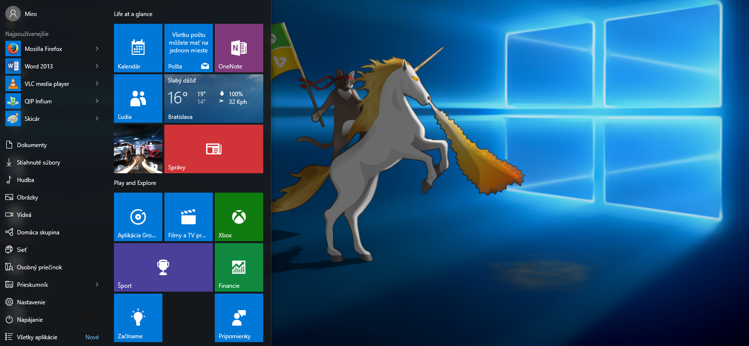
Task: Open the Filmy a TV tile
Action: point(189,217)
